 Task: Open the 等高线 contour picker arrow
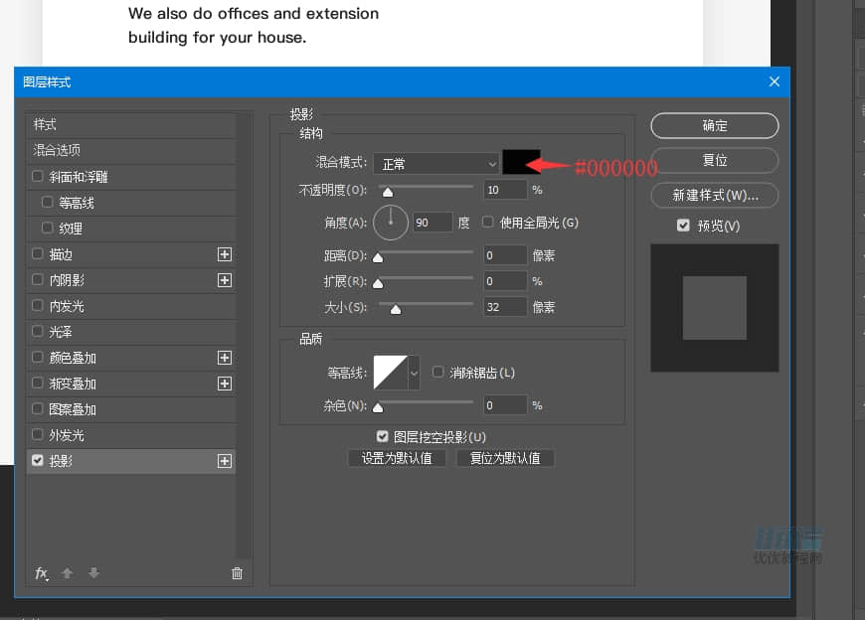point(414,374)
